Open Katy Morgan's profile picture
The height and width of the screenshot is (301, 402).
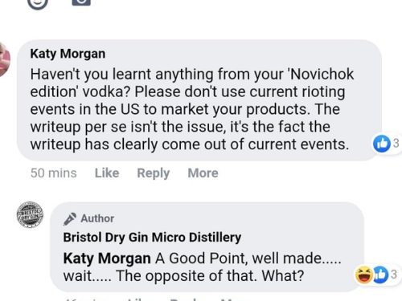[5, 59]
